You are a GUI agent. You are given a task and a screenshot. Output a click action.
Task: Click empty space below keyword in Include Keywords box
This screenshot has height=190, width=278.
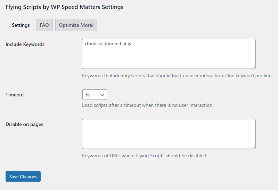click(x=169, y=58)
